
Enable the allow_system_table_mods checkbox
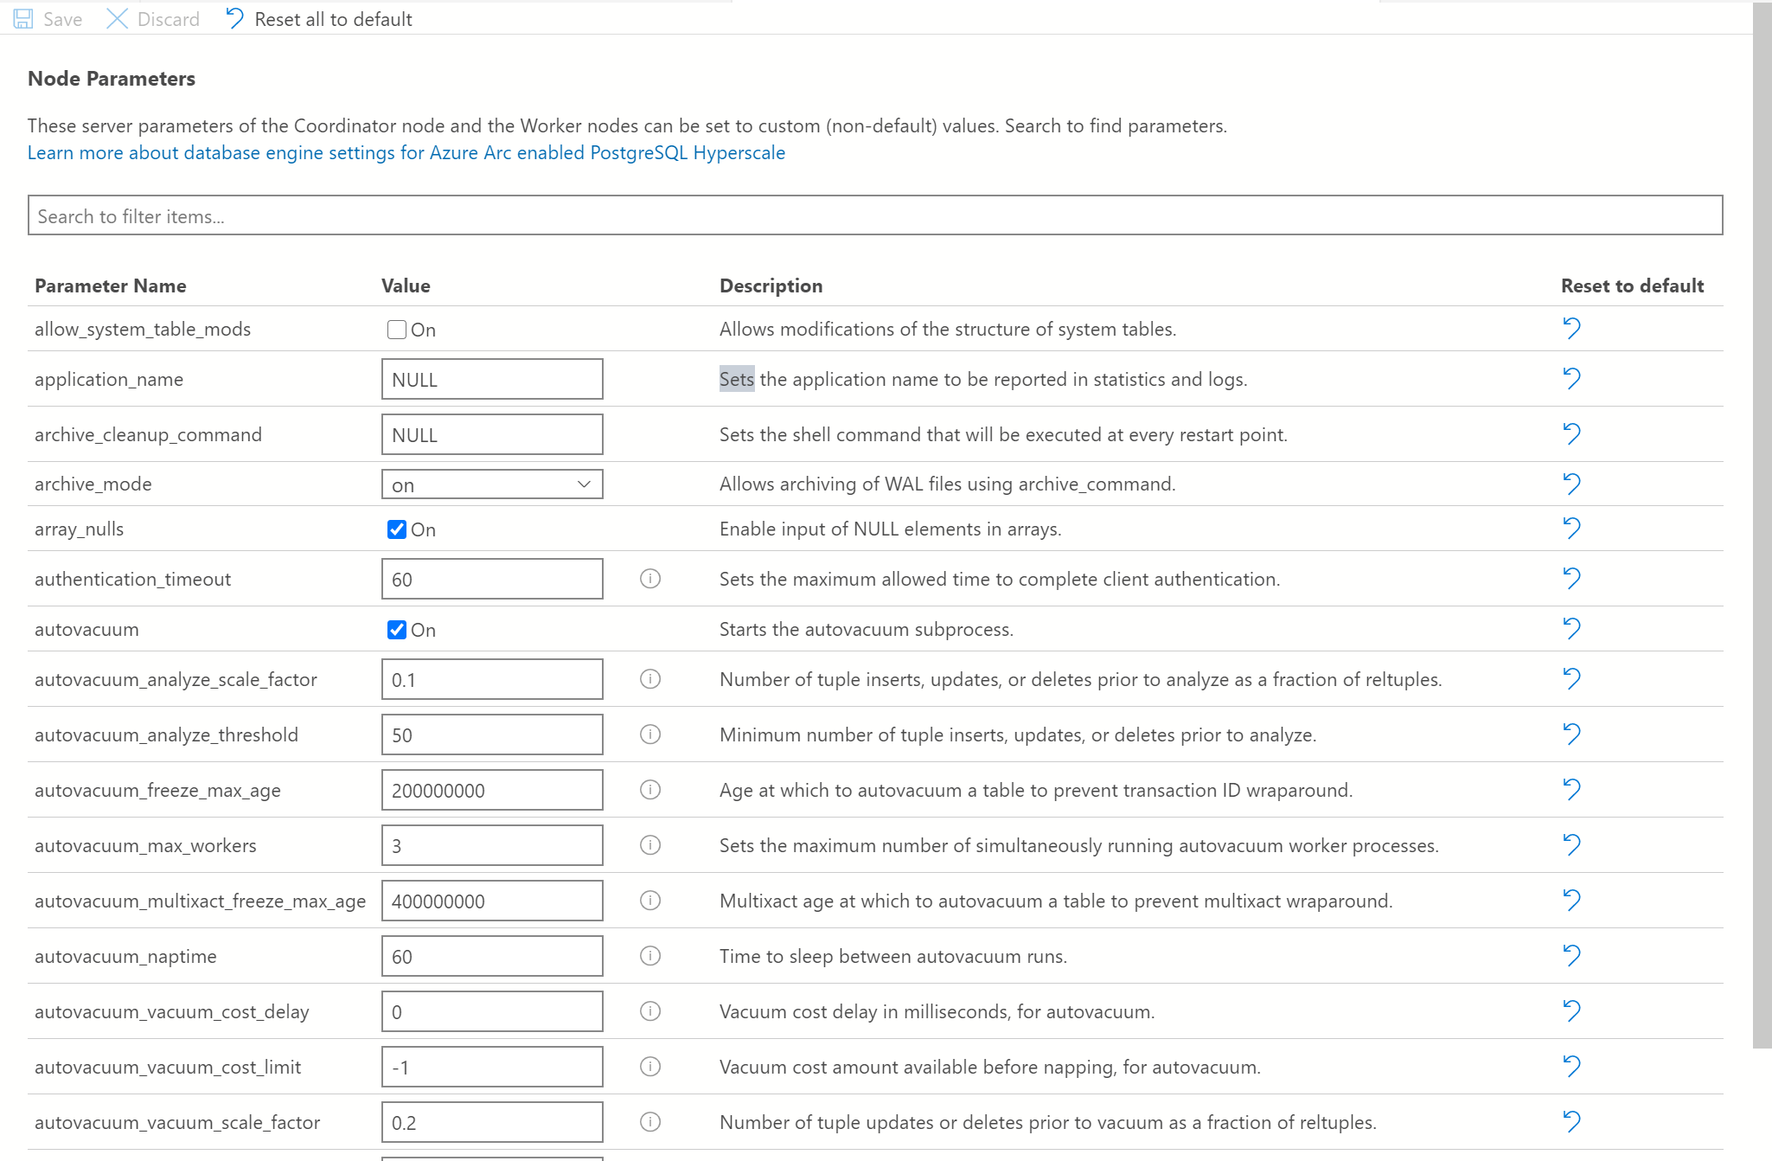pos(397,329)
